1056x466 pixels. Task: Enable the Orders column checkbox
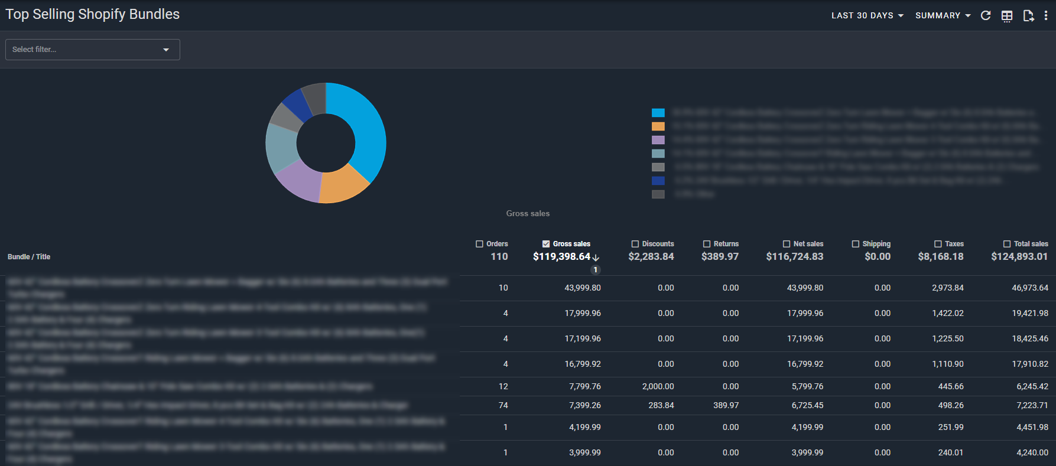pos(479,244)
